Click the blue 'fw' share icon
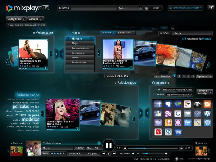The width and height of the screenshot is (216, 162). [x=188, y=123]
